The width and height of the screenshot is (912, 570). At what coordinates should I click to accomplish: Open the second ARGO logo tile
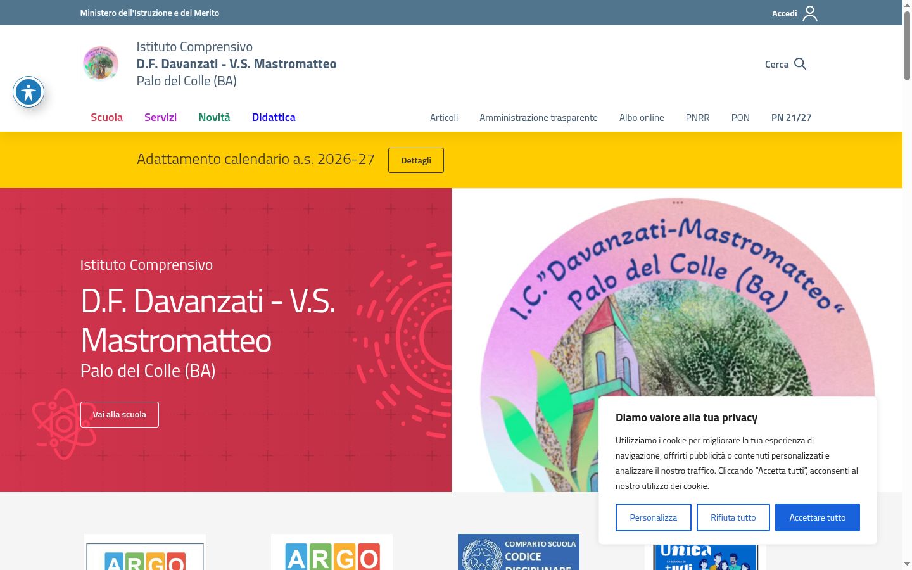pos(332,552)
